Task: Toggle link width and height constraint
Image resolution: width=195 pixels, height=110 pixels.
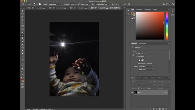Action: (x=133, y=55)
